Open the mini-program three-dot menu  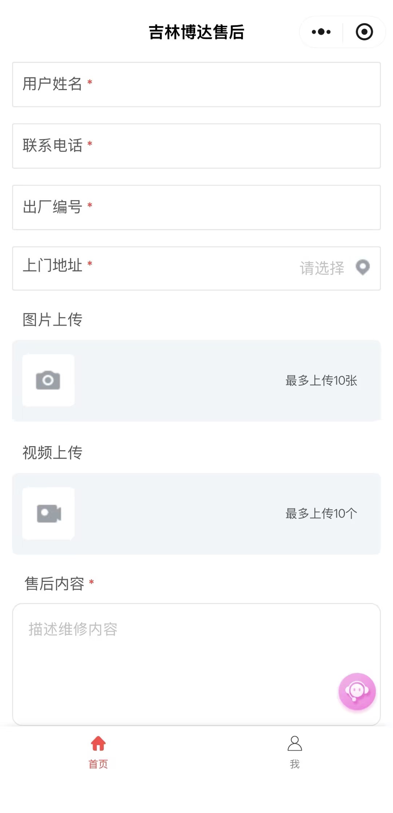click(321, 32)
